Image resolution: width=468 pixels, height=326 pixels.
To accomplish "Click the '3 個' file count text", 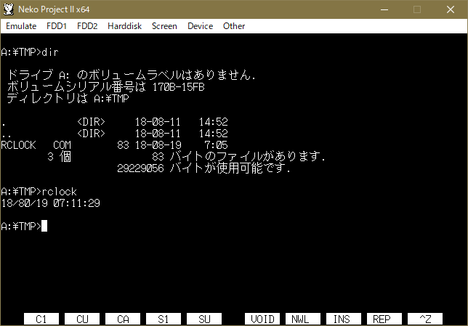I will 59,157.
